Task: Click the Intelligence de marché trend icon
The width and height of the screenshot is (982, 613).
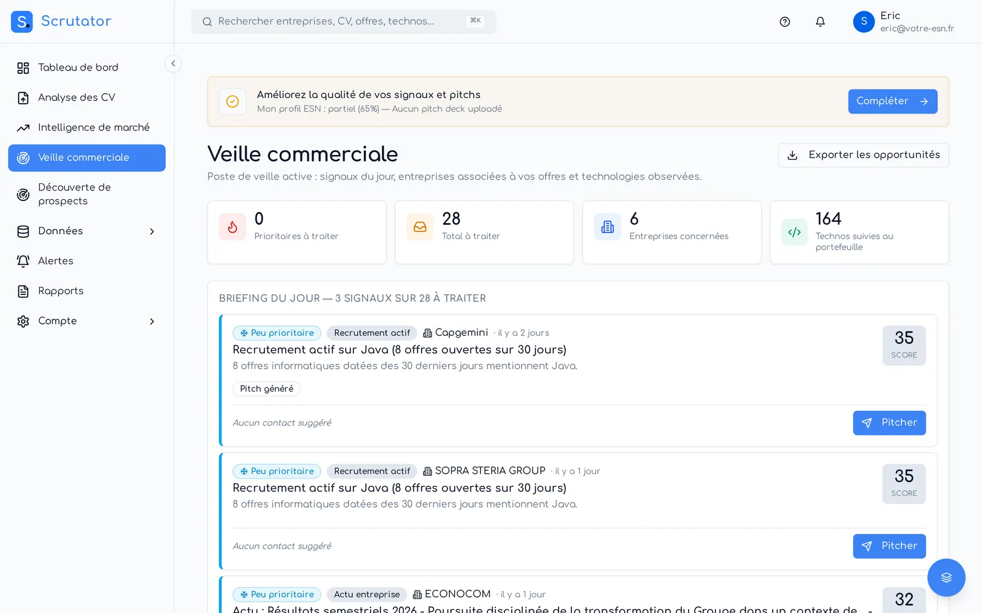Action: coord(23,128)
